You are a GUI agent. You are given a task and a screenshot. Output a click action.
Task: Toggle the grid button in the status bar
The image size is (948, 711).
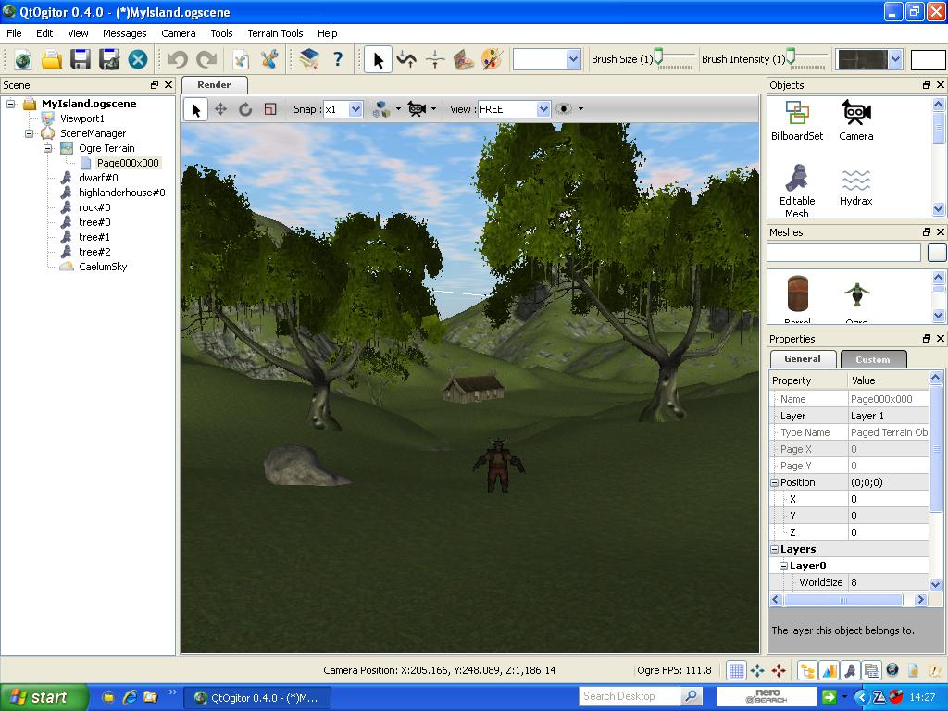(736, 670)
